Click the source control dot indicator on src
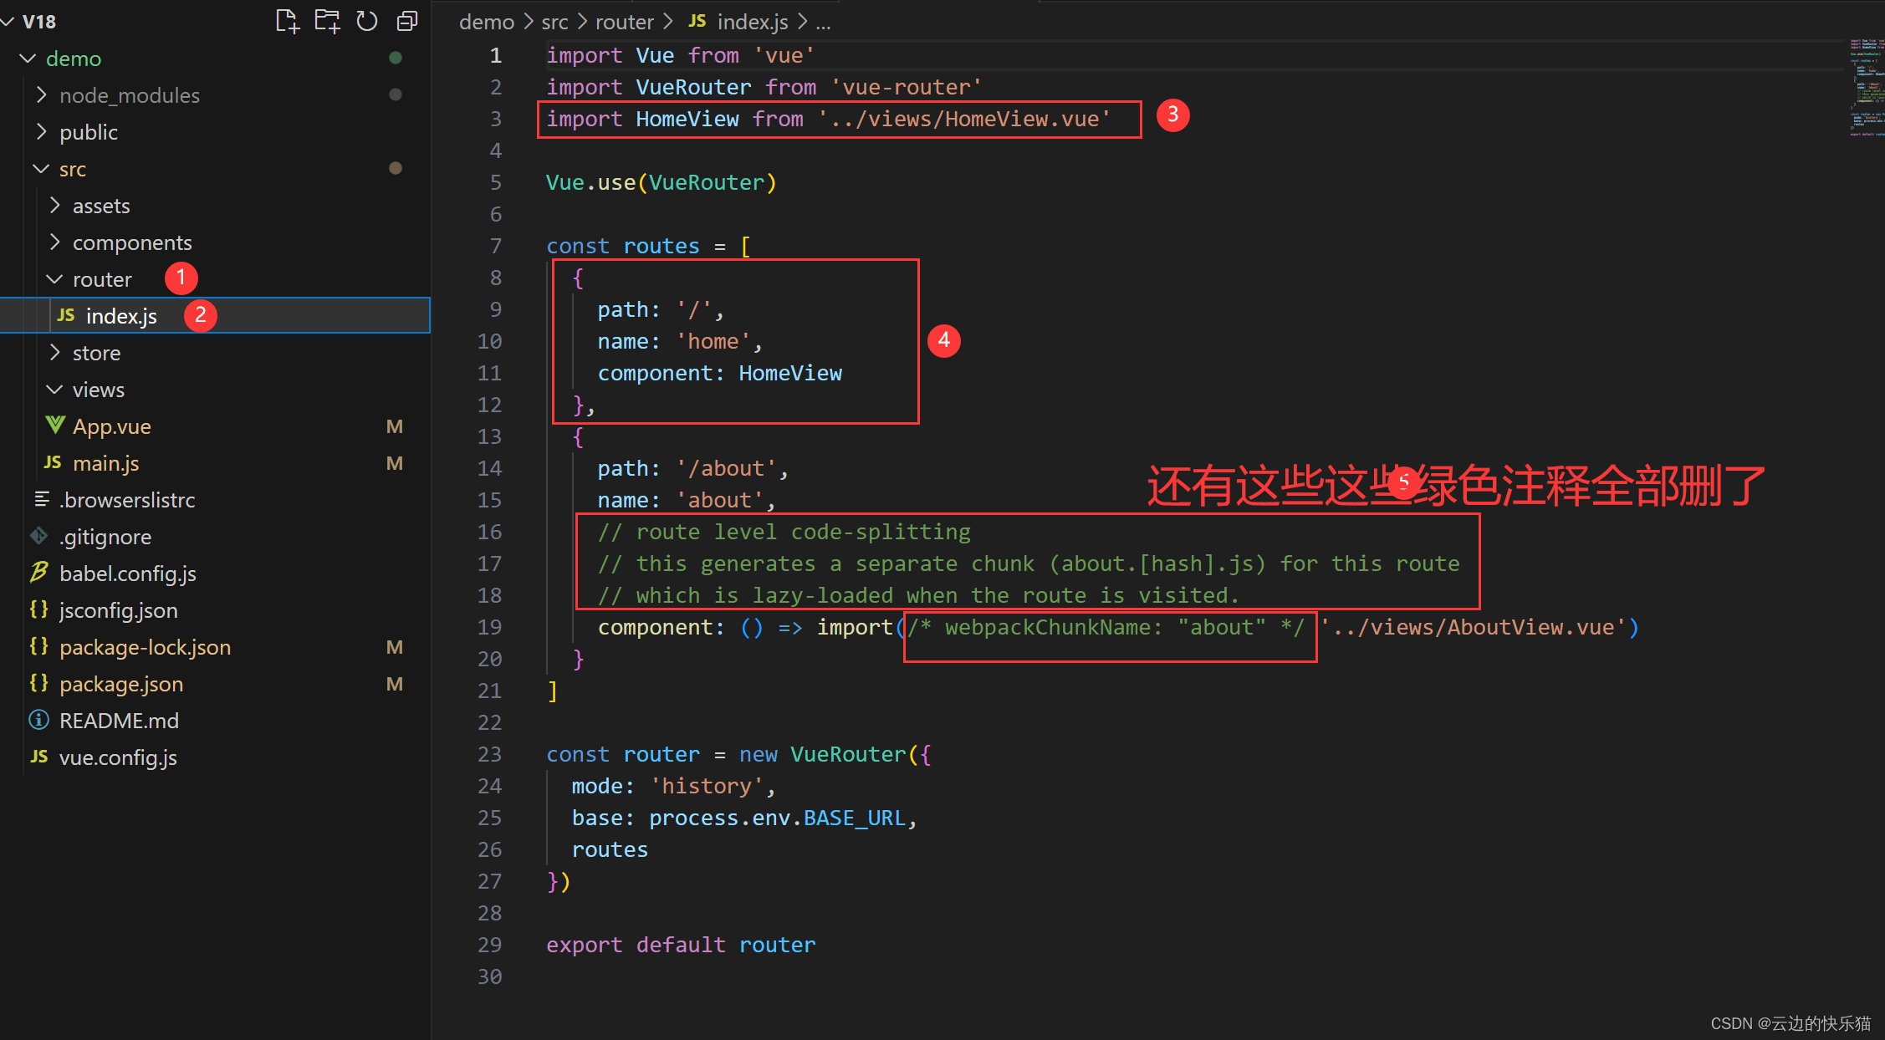Screen dimensions: 1885x1040 click(393, 168)
